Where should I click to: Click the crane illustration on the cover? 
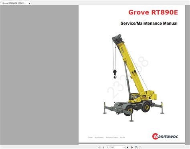click(x=133, y=78)
